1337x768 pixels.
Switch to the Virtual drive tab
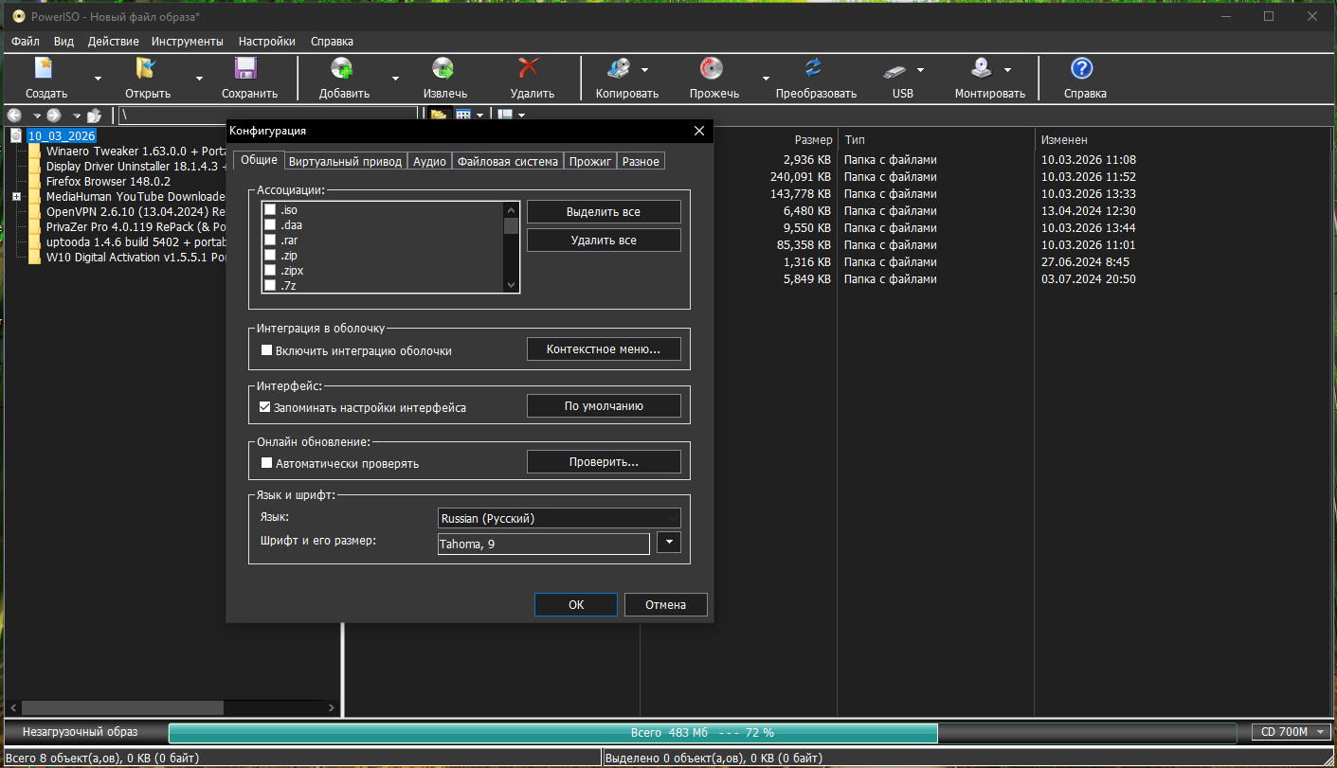(x=346, y=162)
